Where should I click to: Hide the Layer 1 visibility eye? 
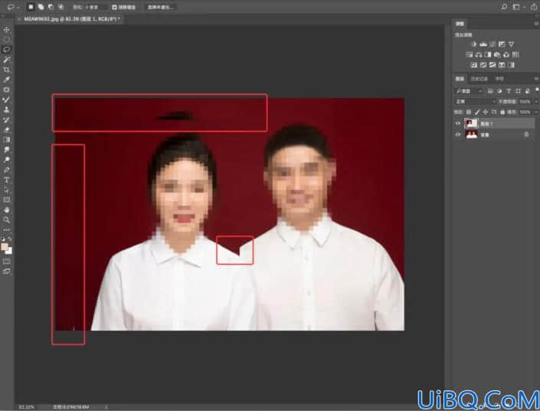click(458, 123)
